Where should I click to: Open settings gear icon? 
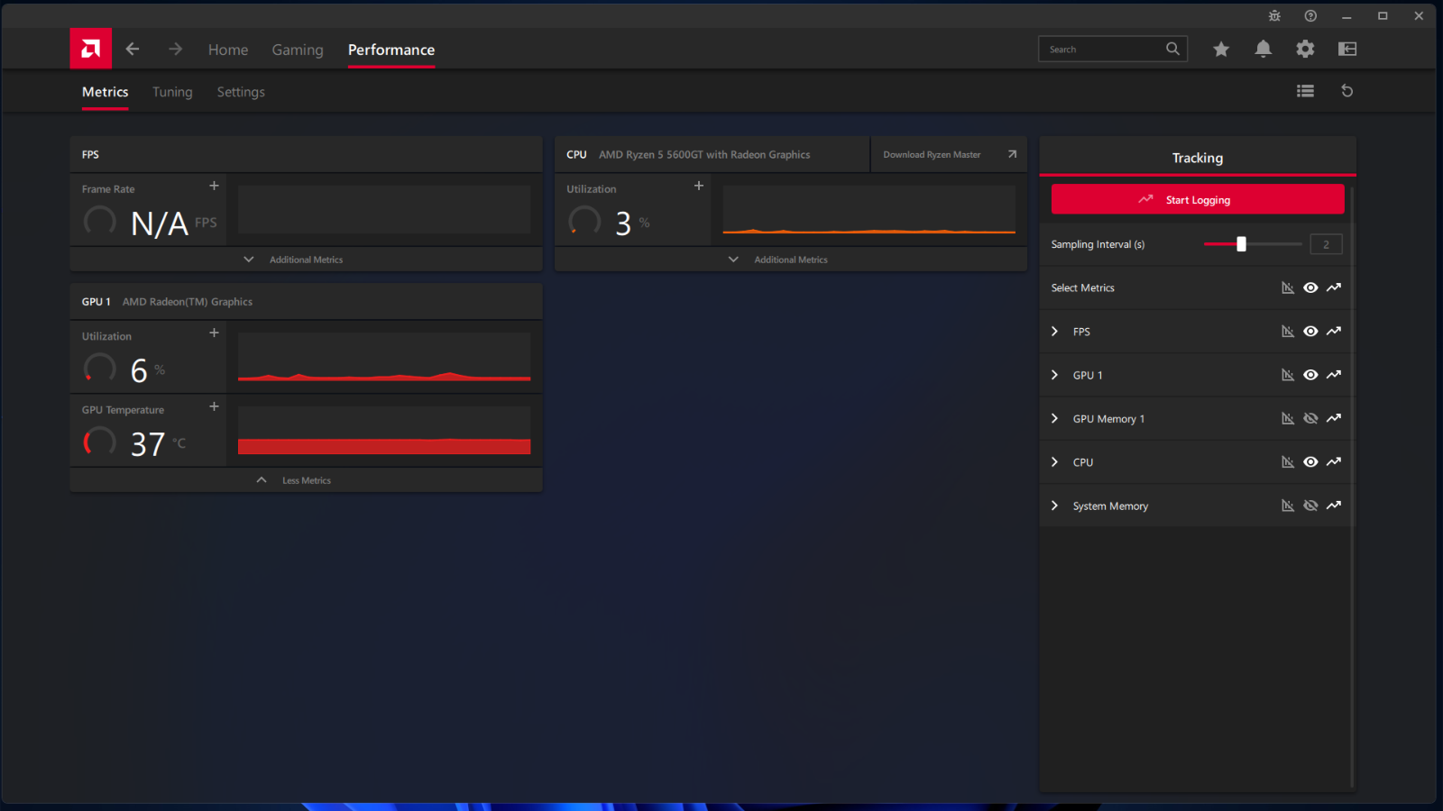1305,50
